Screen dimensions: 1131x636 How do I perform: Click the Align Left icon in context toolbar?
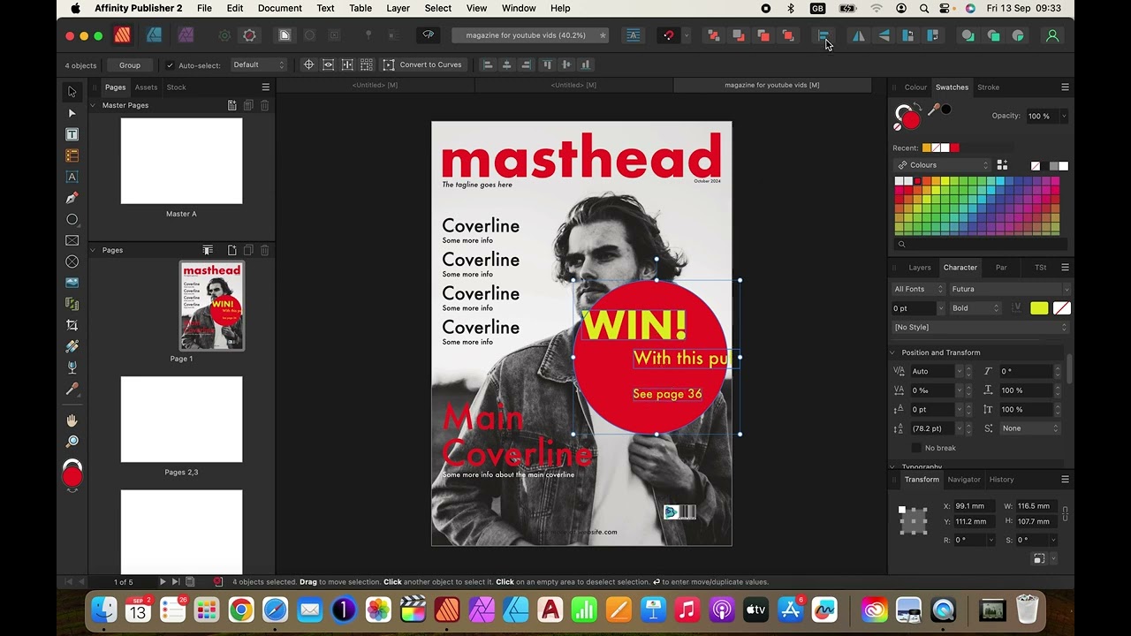point(487,64)
